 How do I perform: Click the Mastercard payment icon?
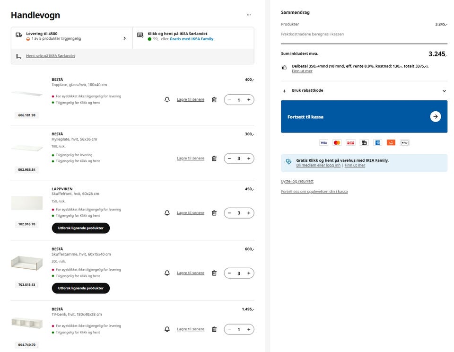click(337, 142)
